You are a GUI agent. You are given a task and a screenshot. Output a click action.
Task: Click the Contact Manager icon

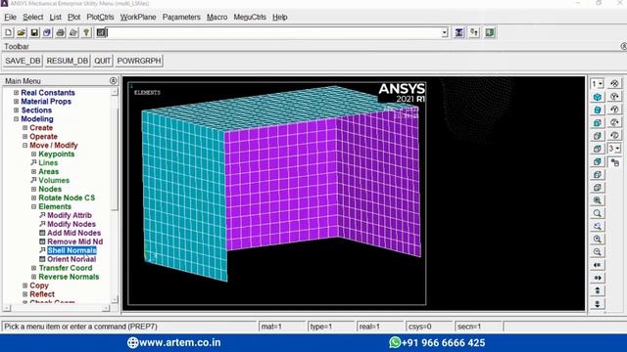[490, 32]
